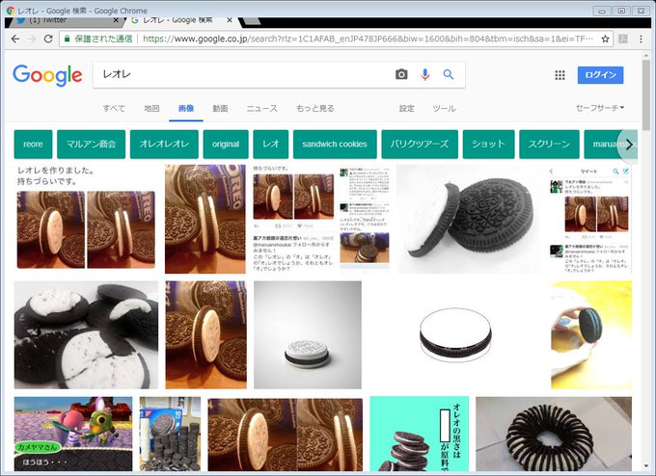656x476 pixels.
Task: Open the wide double Oreo image in the bottom row
Action: pos(286,434)
